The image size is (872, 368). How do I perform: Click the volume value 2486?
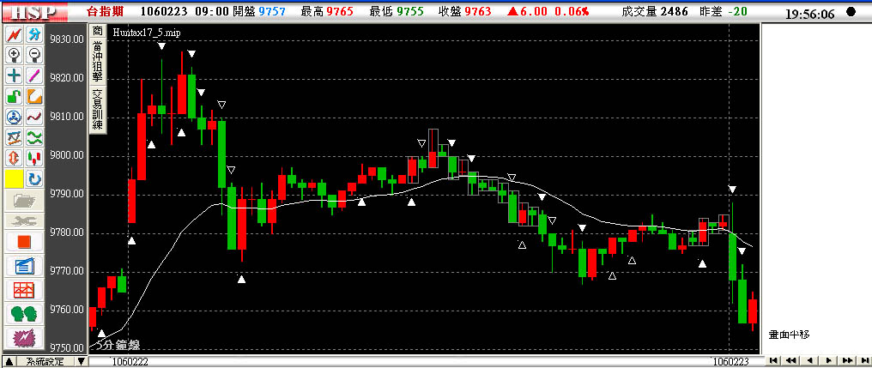674,11
